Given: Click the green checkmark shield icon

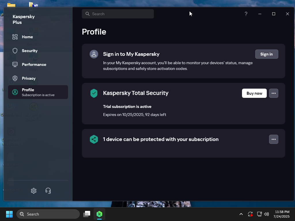Looking at the screenshot, I should 94,93.
